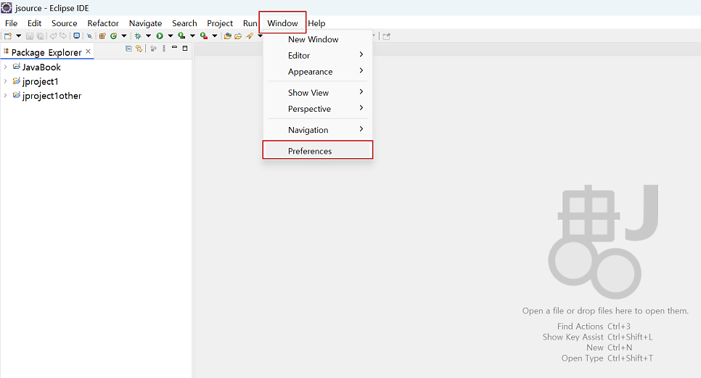Expand the jproject1other project node
This screenshot has height=378, width=701.
(5, 96)
